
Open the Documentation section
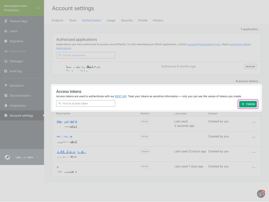click(20, 95)
